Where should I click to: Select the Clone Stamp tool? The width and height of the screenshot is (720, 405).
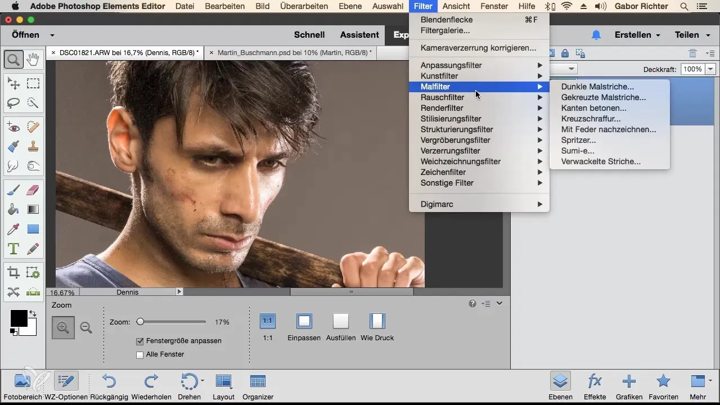tap(33, 147)
